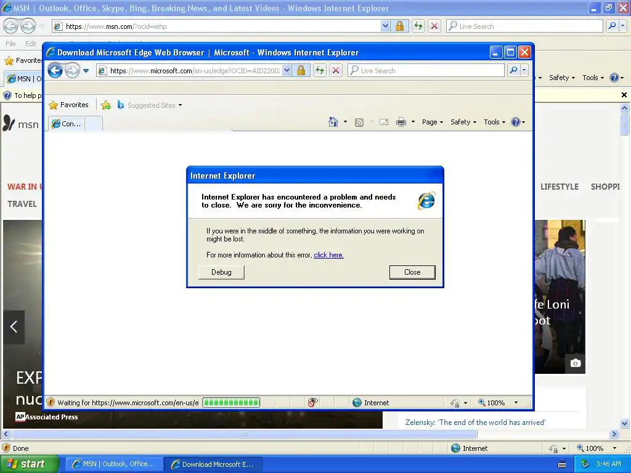Click Add to Favorites Bar star icon
The width and height of the screenshot is (631, 473).
[106, 105]
